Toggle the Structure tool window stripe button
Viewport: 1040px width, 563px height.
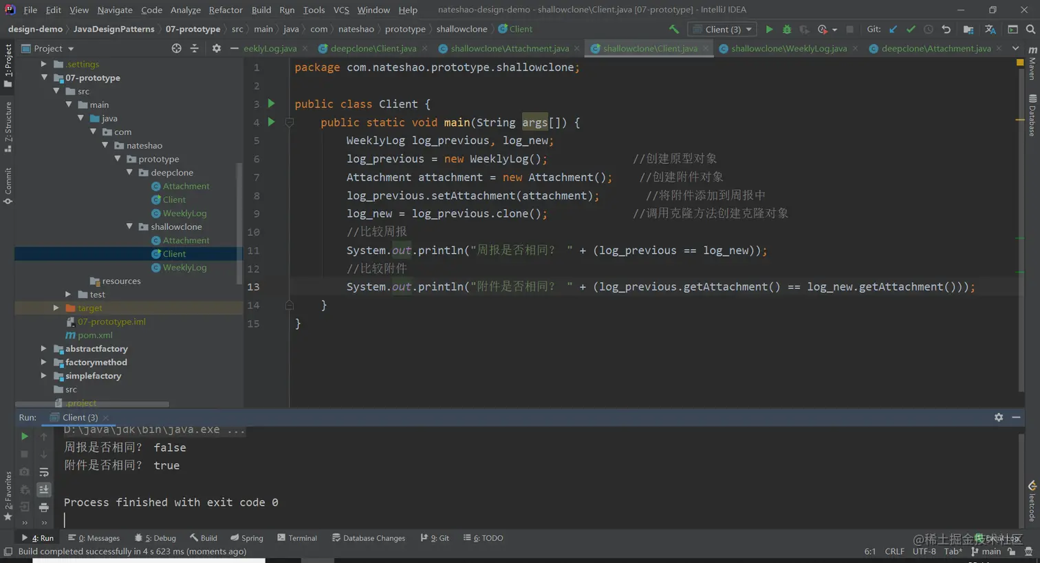tap(8, 127)
